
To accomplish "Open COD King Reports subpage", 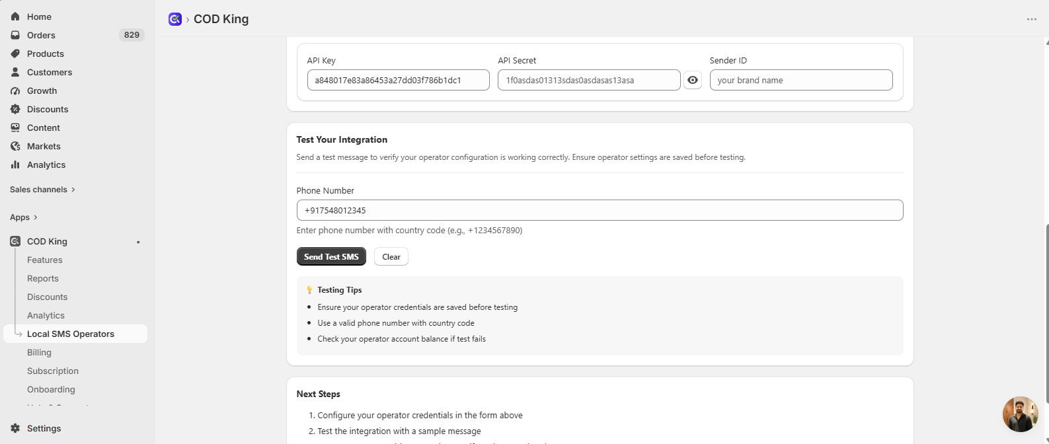I will click(43, 278).
